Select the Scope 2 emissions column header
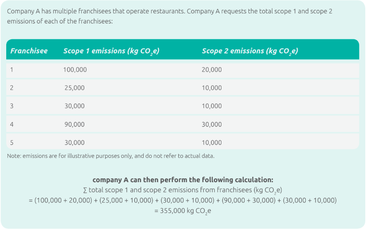 250,51
